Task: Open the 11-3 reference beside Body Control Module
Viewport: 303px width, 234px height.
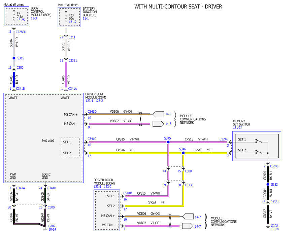Action: click(x=34, y=18)
